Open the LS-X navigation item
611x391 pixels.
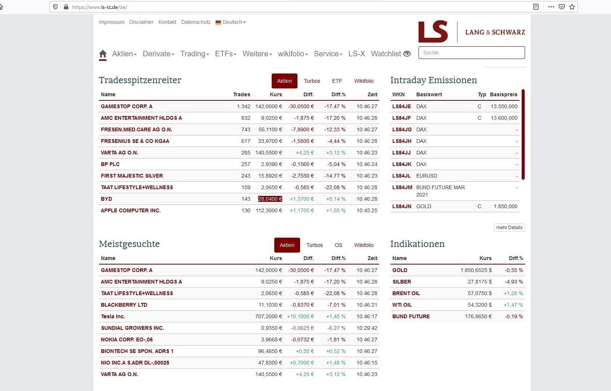click(x=357, y=54)
